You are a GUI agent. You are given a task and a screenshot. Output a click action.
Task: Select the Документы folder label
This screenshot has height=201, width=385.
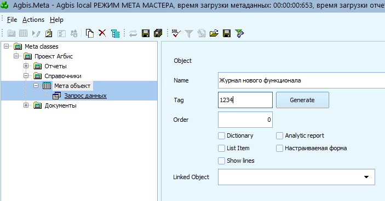60,105
